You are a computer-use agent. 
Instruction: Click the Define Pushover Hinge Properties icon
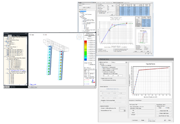click(x=8, y=69)
